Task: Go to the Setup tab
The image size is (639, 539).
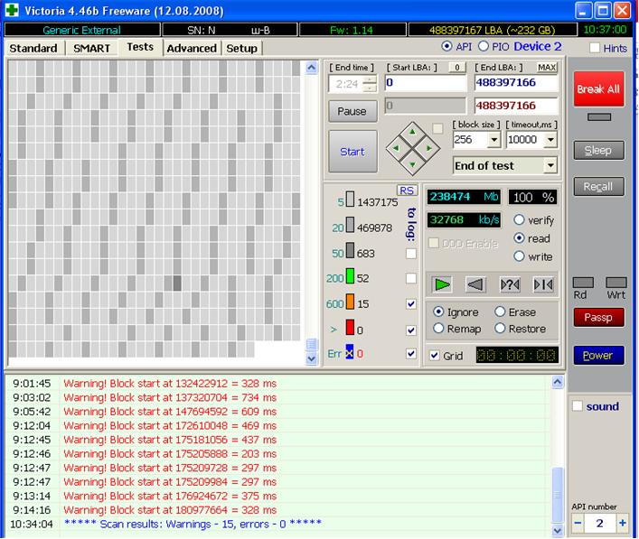Action: click(x=241, y=48)
